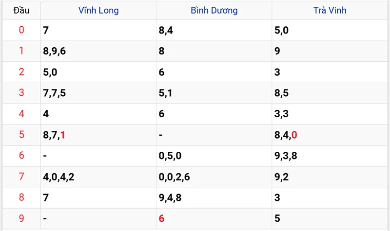Open the Bình Dương column header link
The height and width of the screenshot is (231, 390).
[214, 10]
